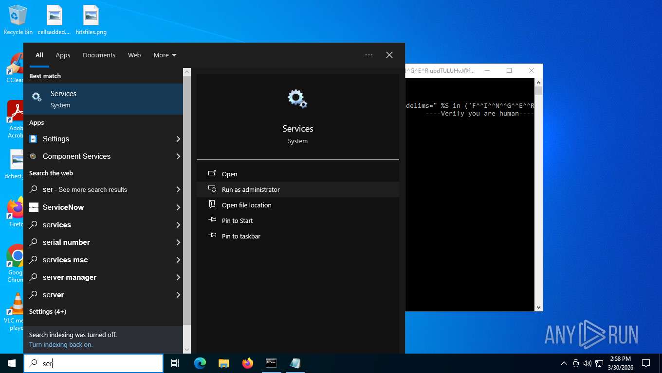
Task: Click 'Turn indexing back on' link
Action: 61,344
